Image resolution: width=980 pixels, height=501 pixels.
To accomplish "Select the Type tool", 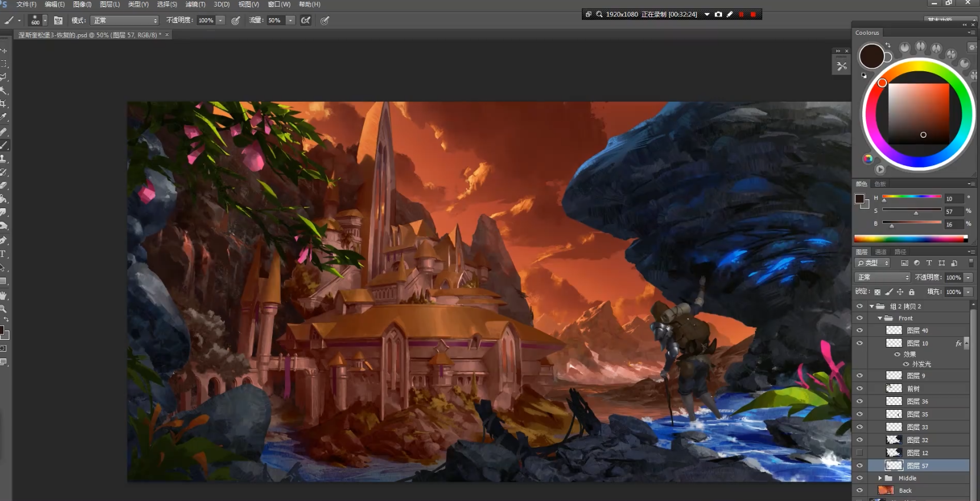I will coord(3,254).
